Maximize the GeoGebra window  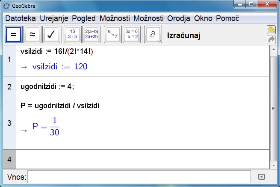(251, 4)
